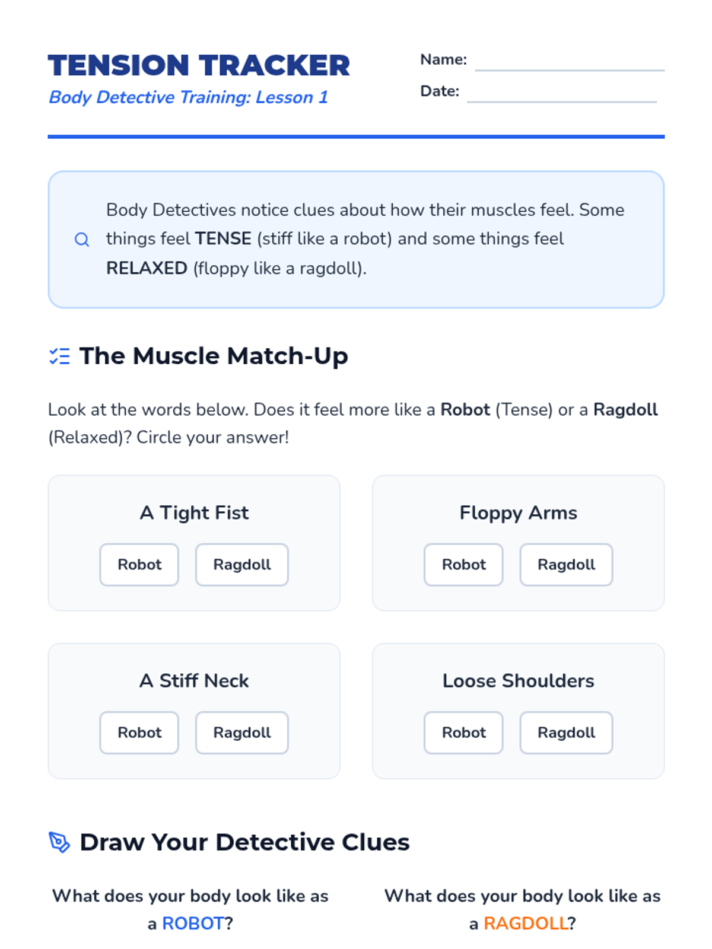The image size is (712, 949).
Task: Click the Loose Shoulders card title
Action: [x=519, y=681]
